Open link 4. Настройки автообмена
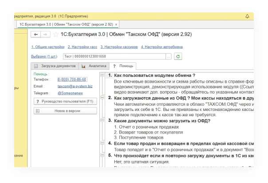Image resolution: width=268 pixels, height=183 pixels. 162,47
